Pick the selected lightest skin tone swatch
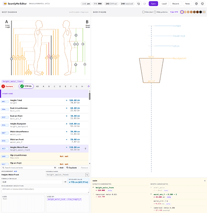 pos(182,12)
